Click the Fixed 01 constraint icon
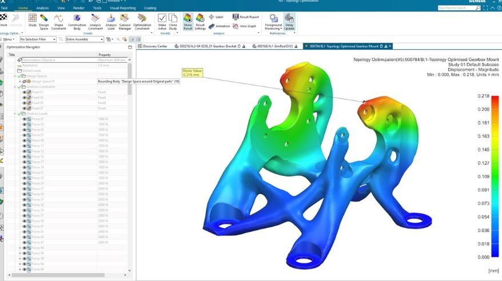 click(x=29, y=92)
